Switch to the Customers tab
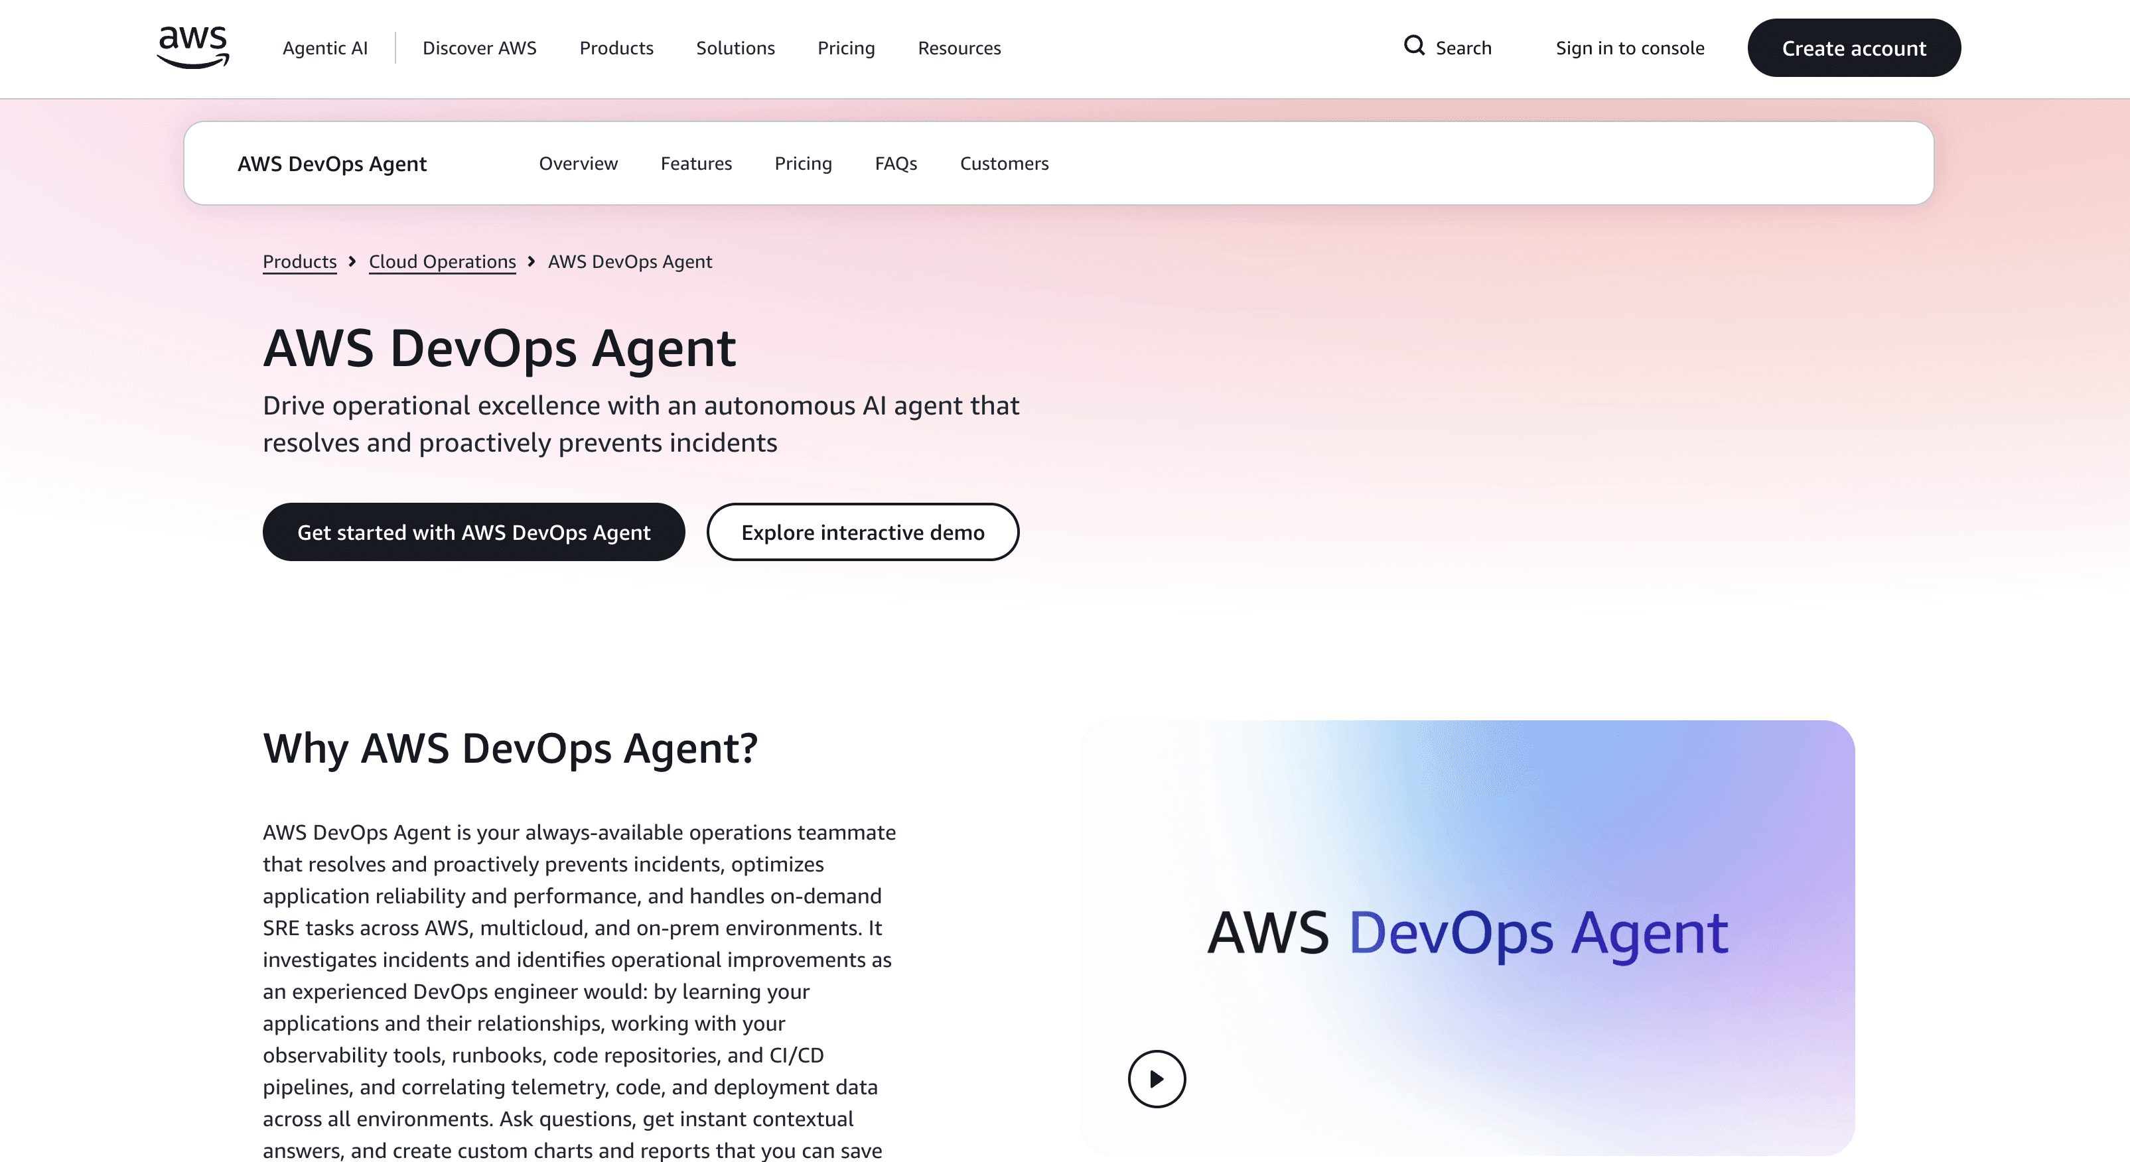 pyautogui.click(x=1004, y=162)
